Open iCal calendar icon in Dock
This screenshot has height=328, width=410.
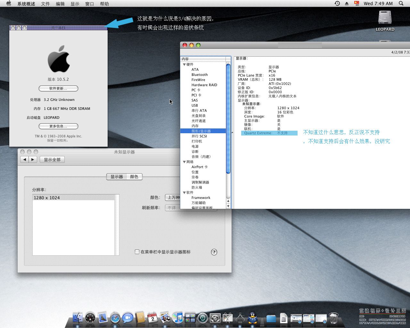[152, 318]
